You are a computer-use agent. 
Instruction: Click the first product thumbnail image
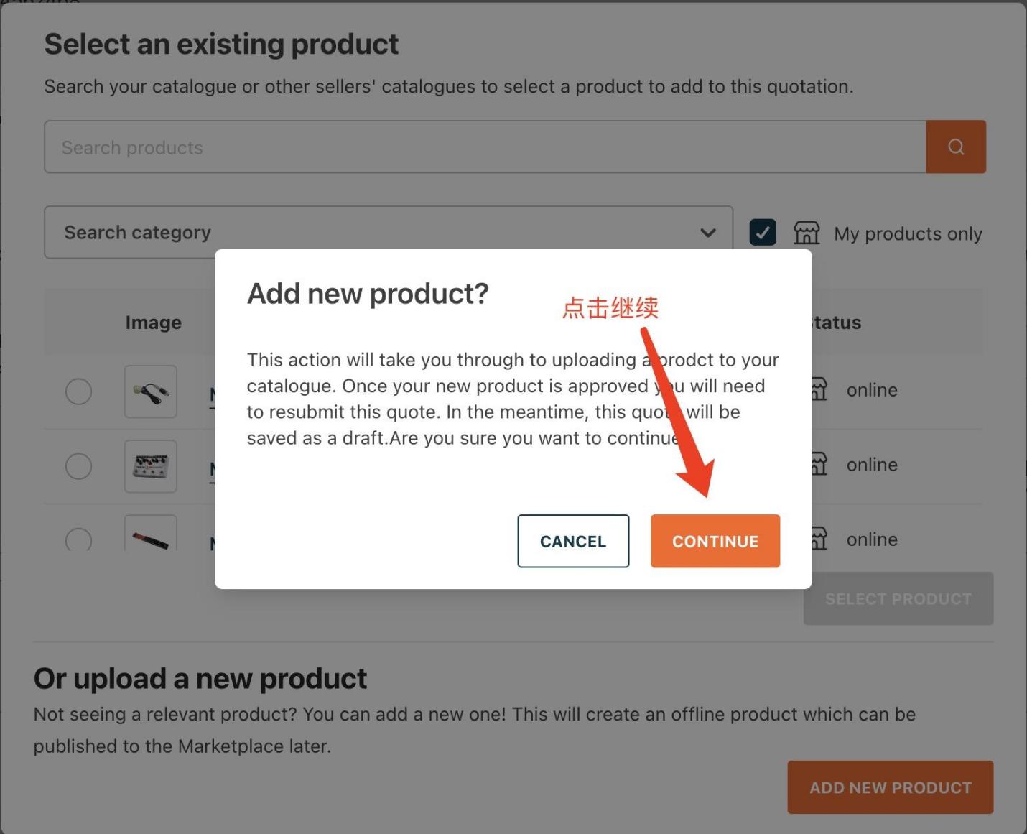pyautogui.click(x=151, y=391)
